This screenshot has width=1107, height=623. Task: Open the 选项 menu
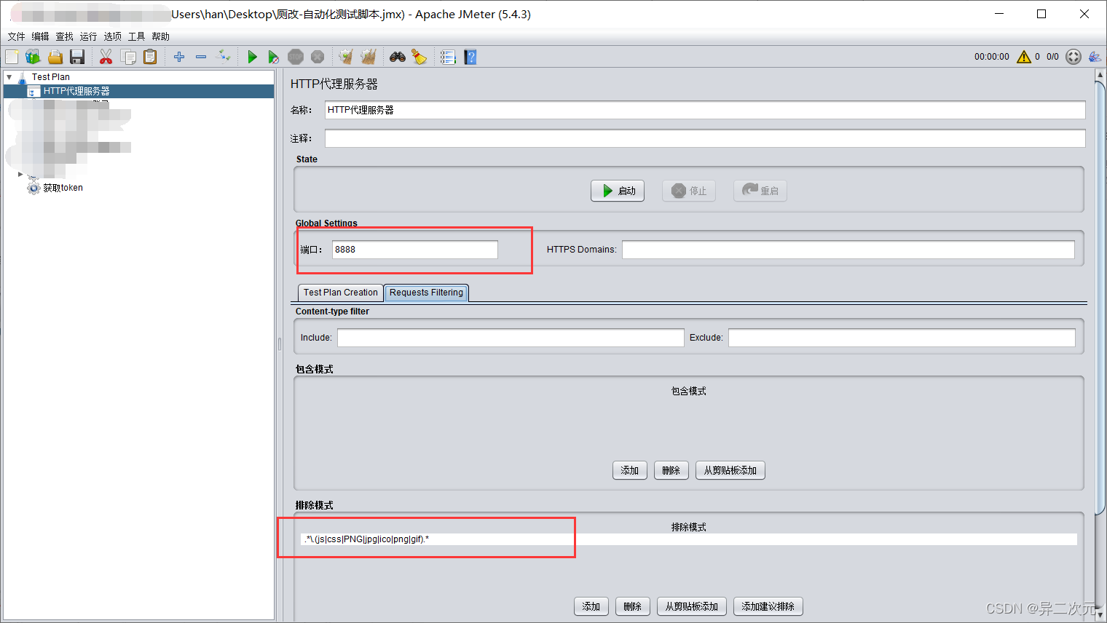(113, 36)
